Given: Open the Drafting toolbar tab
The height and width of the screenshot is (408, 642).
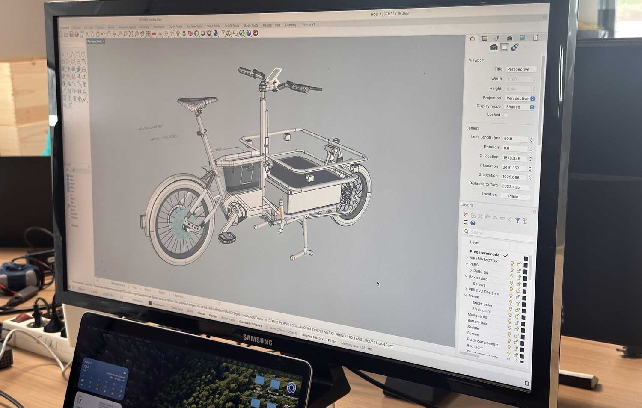Looking at the screenshot, I should click(291, 25).
